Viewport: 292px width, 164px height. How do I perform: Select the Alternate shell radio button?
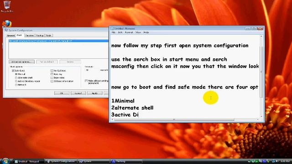[x=16, y=78]
